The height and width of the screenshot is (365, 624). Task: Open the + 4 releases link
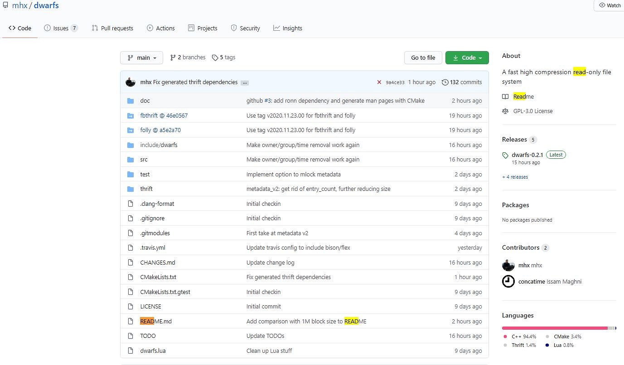click(515, 177)
